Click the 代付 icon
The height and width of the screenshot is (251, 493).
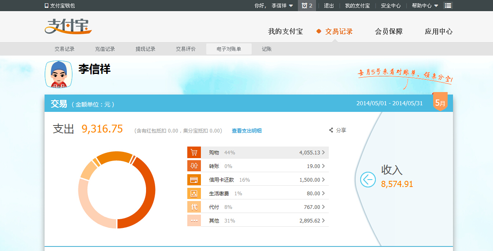coord(194,207)
